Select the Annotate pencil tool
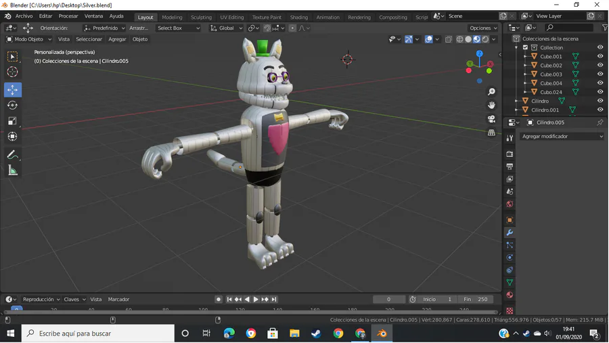The height and width of the screenshot is (343, 609). tap(12, 155)
